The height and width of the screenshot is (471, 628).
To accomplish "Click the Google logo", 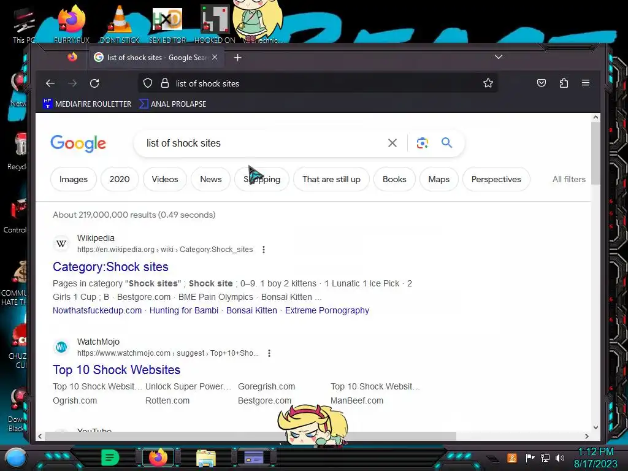I will (78, 144).
